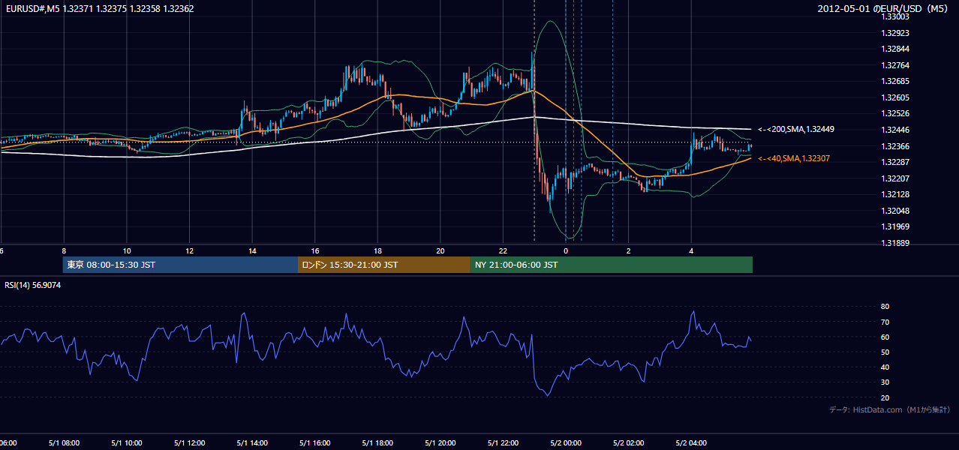
Task: Click the bottom time label 5/1 10:00
Action: pos(127,443)
